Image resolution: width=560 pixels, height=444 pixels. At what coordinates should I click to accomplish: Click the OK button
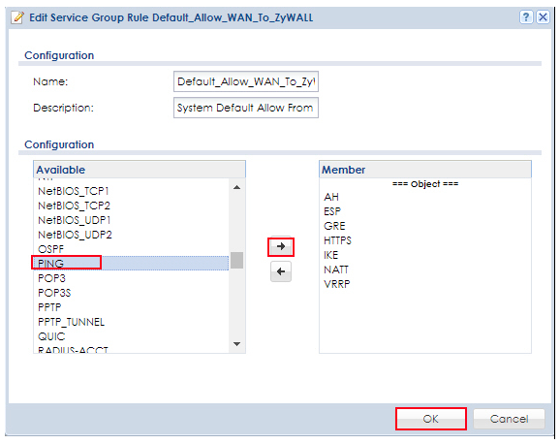(431, 419)
